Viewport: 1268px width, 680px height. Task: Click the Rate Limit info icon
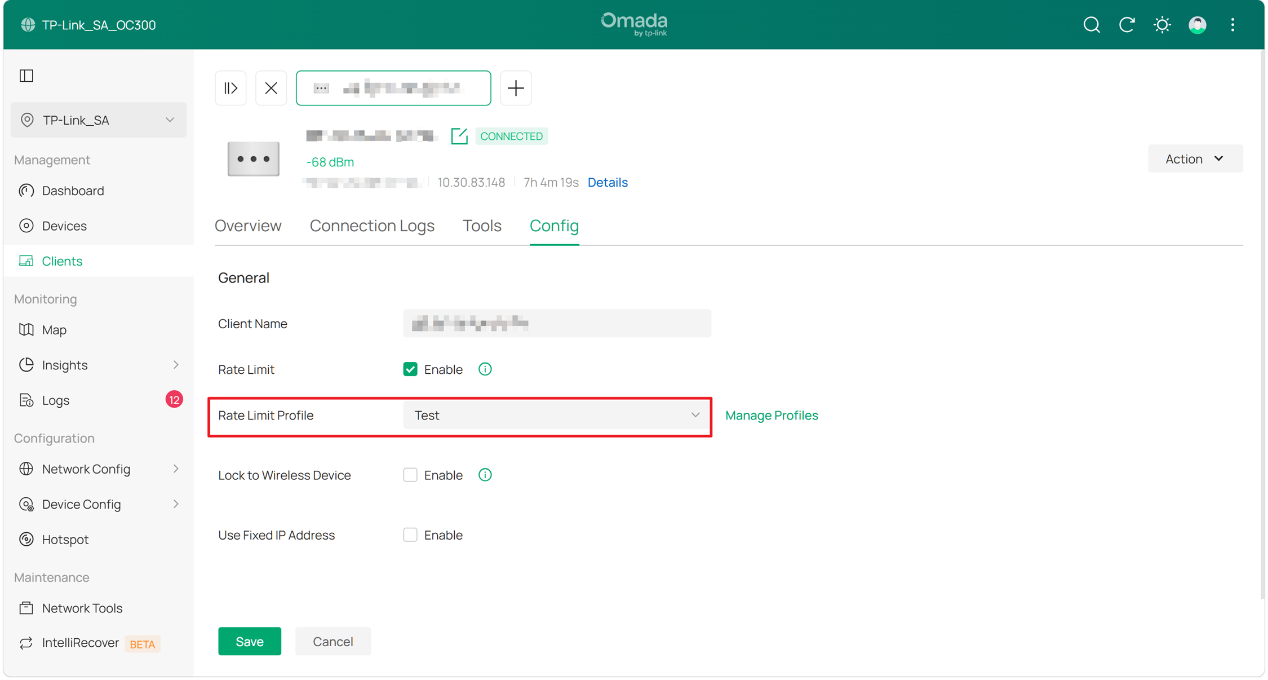pos(485,369)
